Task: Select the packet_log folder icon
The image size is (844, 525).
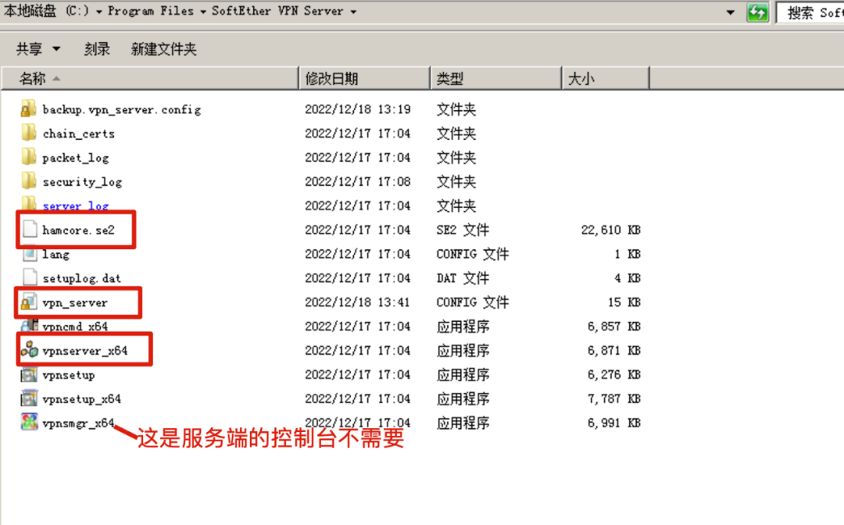Action: pos(29,157)
